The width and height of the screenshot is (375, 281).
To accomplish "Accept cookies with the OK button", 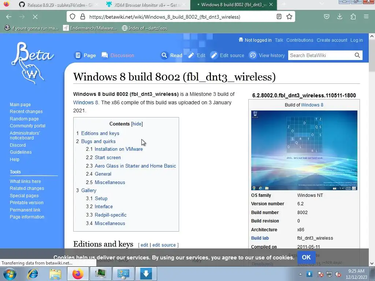I will [x=306, y=257].
